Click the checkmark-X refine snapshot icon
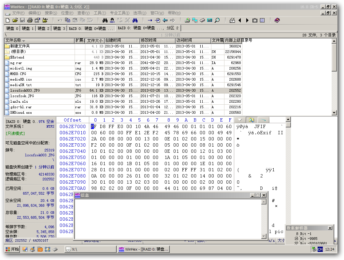Viewport: 344px width, 260px height. [x=232, y=20]
